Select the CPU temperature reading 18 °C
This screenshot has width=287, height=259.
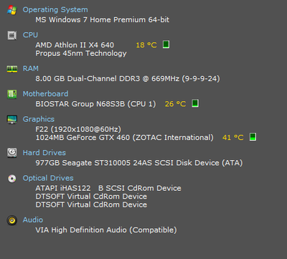(x=146, y=45)
